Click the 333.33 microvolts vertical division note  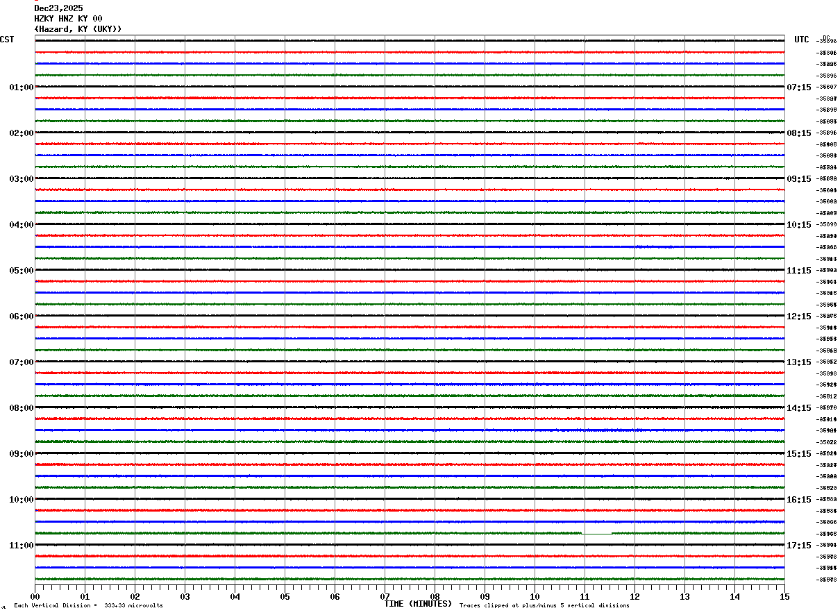(88, 606)
